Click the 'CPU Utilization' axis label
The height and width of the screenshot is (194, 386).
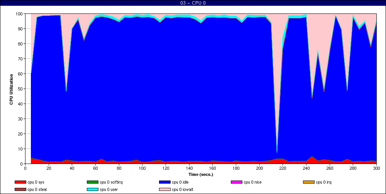click(x=11, y=89)
